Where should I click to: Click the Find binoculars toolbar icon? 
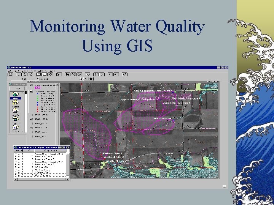tap(67, 74)
